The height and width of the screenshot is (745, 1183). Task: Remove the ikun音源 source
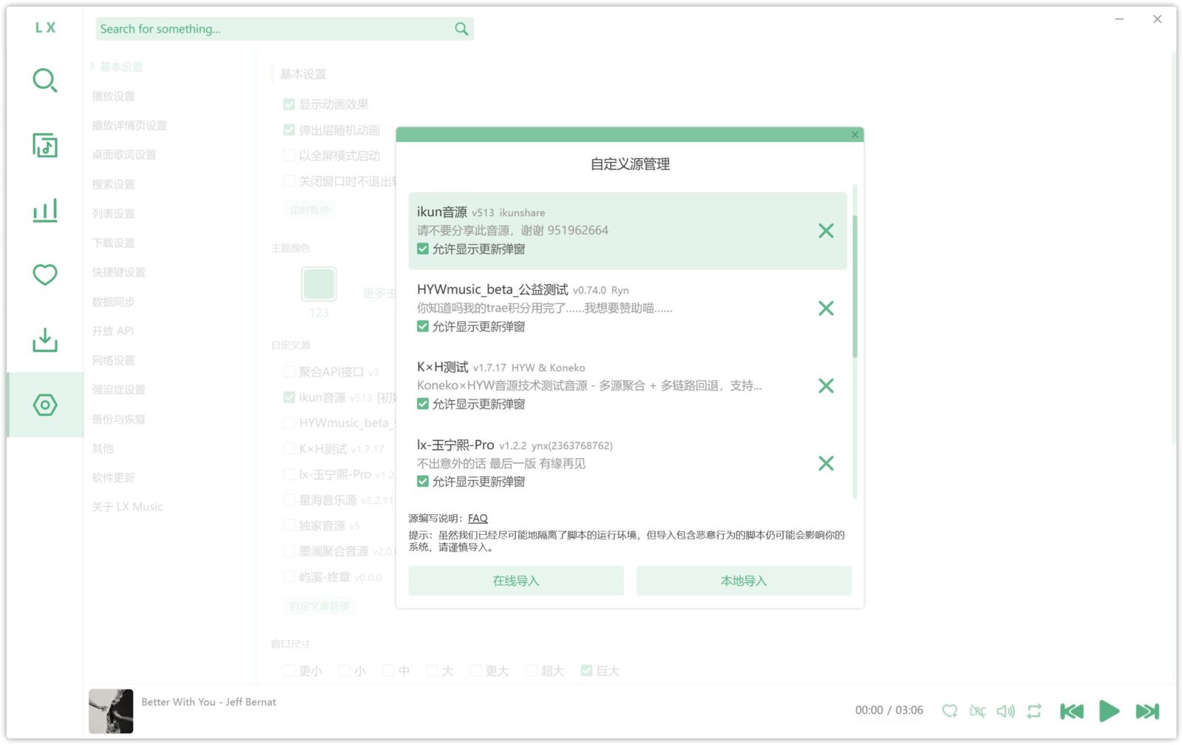tap(826, 231)
